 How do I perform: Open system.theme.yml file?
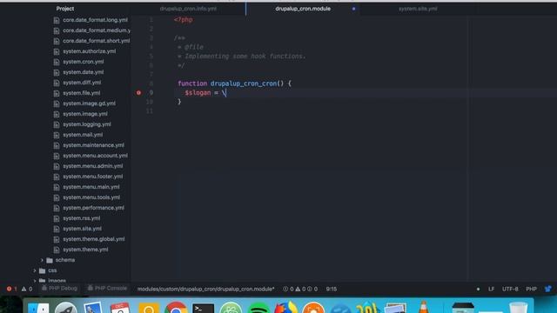pyautogui.click(x=85, y=250)
